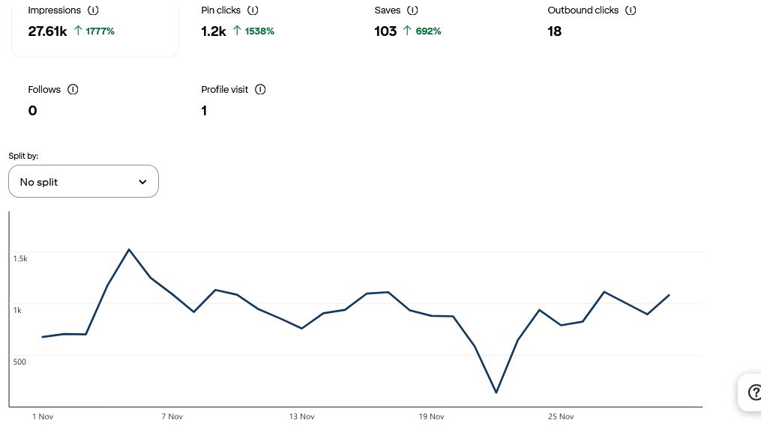
Task: Click the info icon beside Impressions
Action: [93, 10]
